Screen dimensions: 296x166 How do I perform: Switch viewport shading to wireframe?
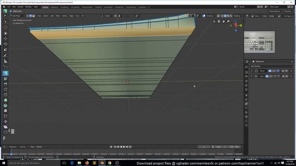222,16
